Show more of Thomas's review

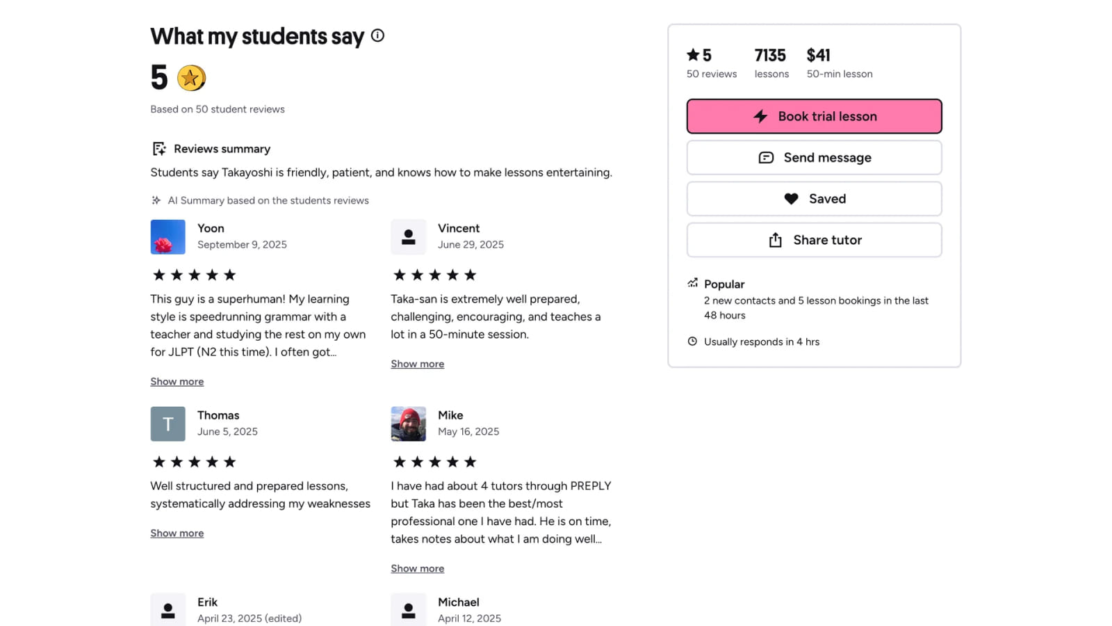click(x=177, y=533)
